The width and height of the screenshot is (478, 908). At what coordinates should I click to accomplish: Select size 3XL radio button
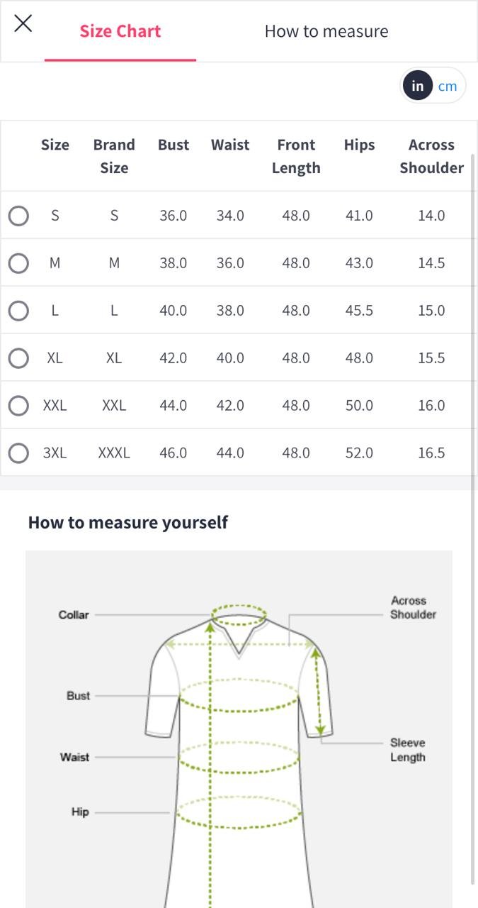coord(18,453)
